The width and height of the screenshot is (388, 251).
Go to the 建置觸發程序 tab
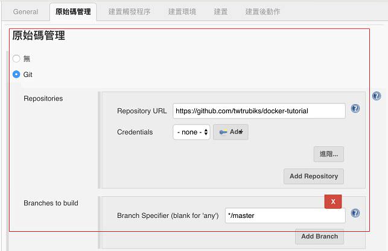point(129,11)
